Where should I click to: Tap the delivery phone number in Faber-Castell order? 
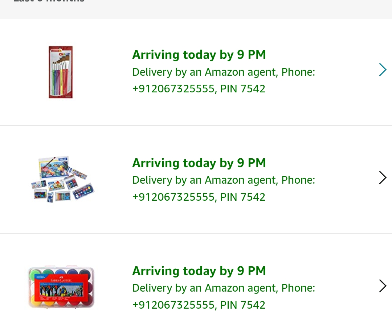[x=173, y=305]
